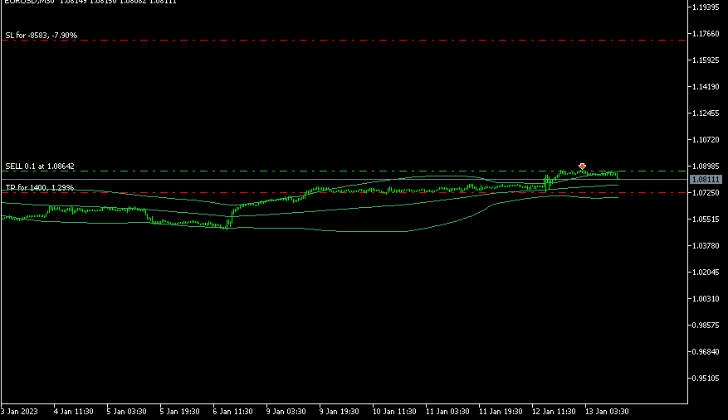Click the 4 Jan 11:30 time label
The image size is (728, 420).
73,411
